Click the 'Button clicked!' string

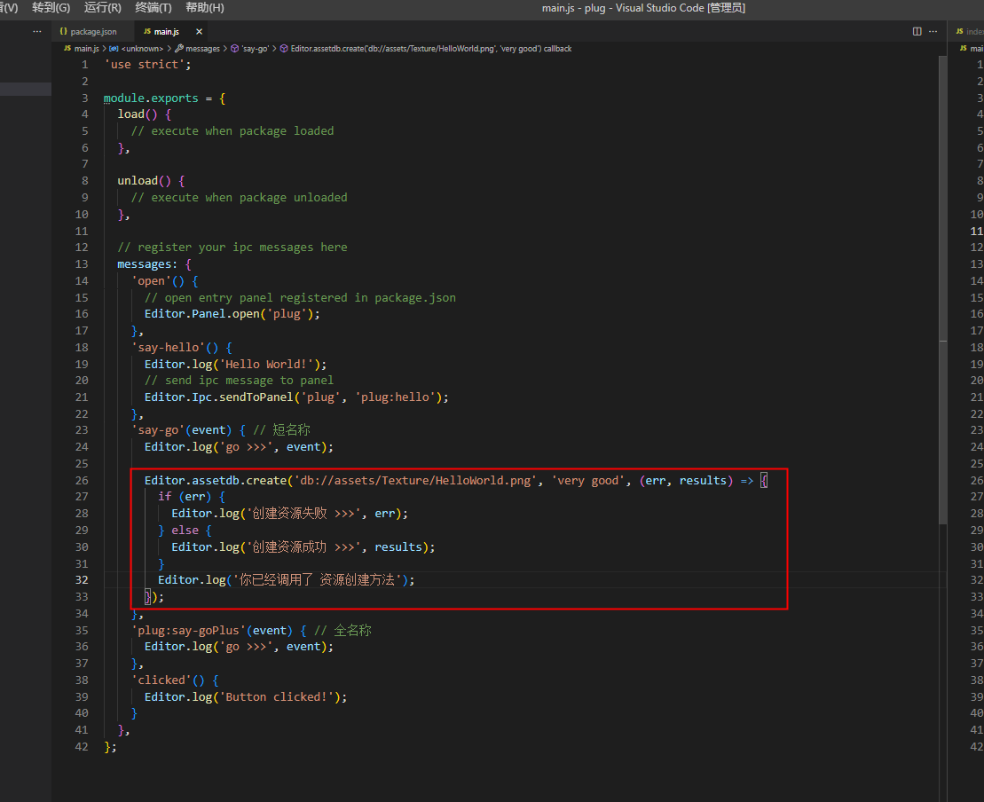(276, 697)
